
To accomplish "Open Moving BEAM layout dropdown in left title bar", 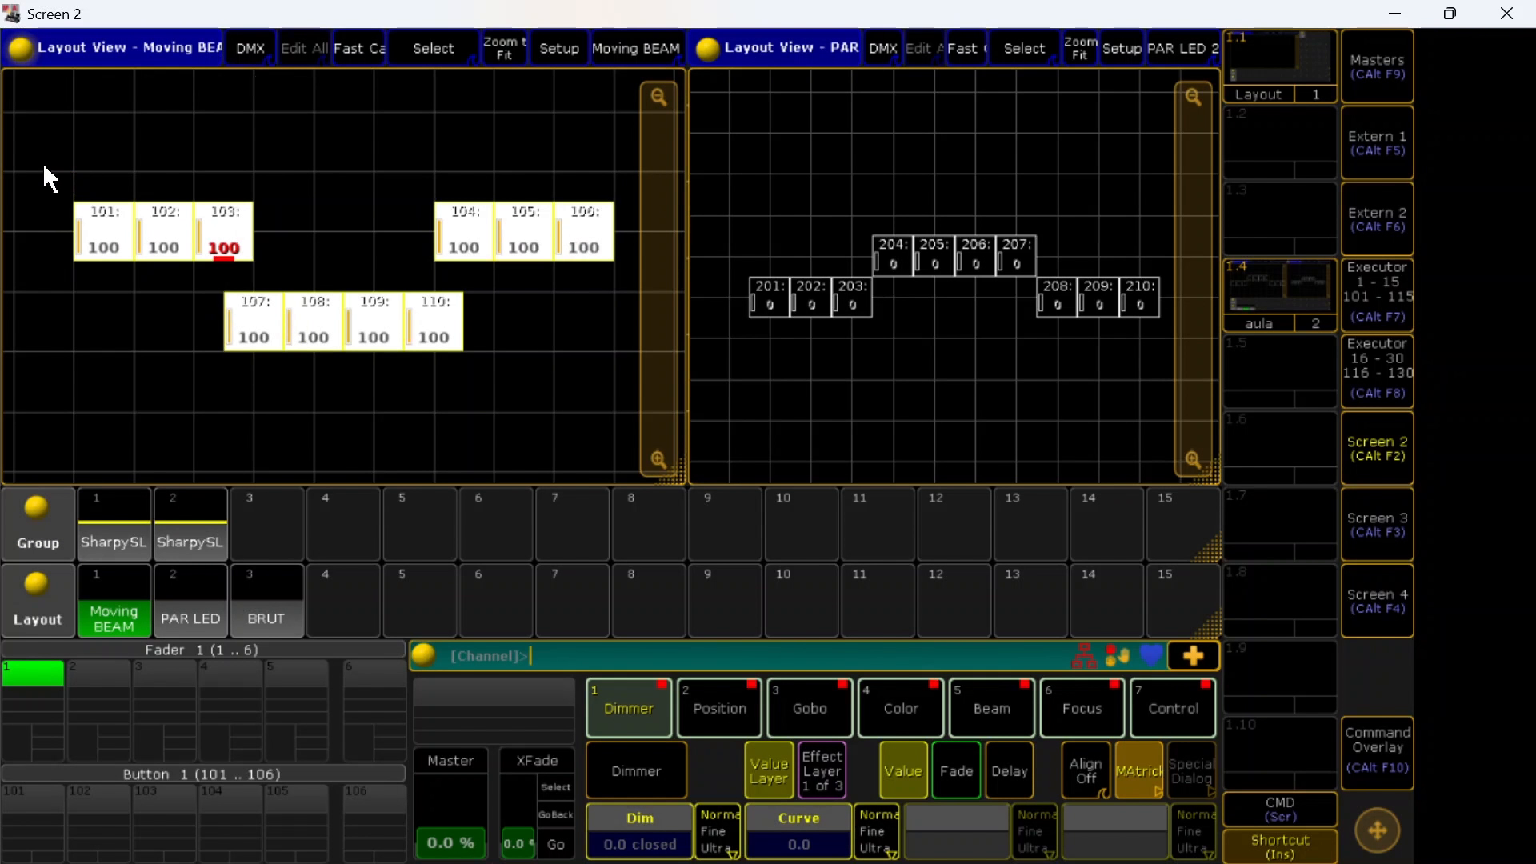I will coord(636,49).
